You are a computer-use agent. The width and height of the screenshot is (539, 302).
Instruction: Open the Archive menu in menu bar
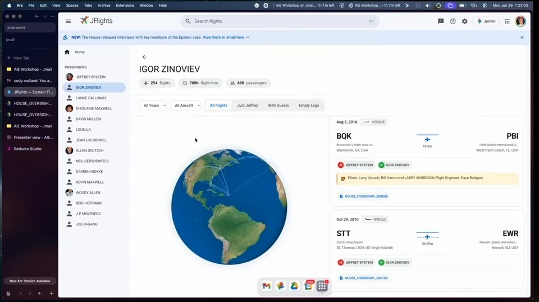click(x=104, y=6)
